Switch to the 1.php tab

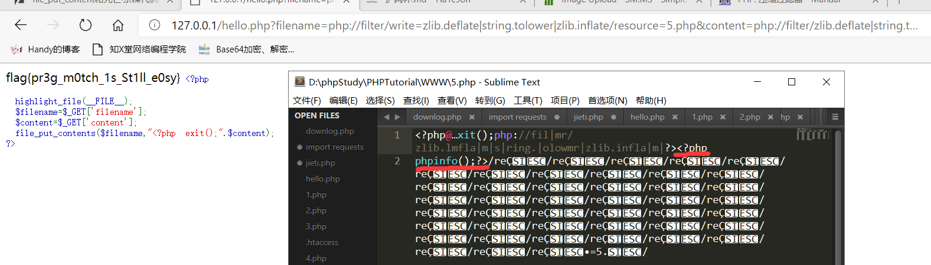(x=703, y=117)
